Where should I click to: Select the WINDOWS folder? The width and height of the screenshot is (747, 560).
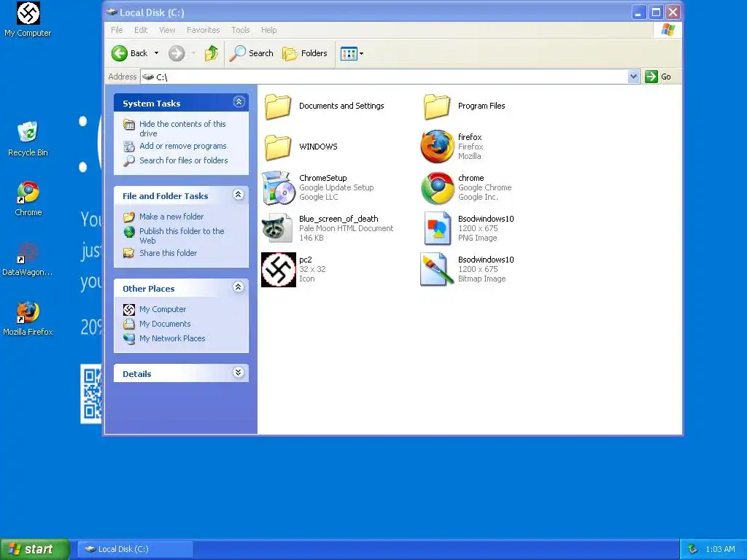pyautogui.click(x=301, y=147)
